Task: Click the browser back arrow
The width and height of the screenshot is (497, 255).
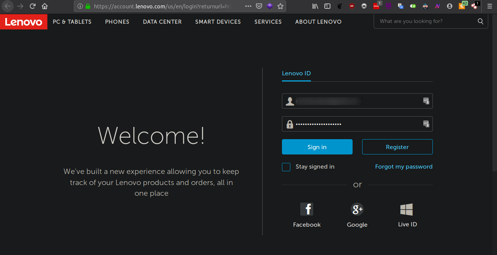Action: [8, 6]
